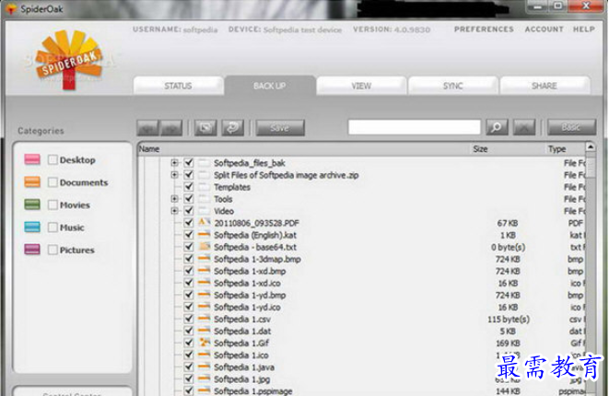Switch to the STATUS tab
The image size is (609, 396).
click(x=178, y=86)
